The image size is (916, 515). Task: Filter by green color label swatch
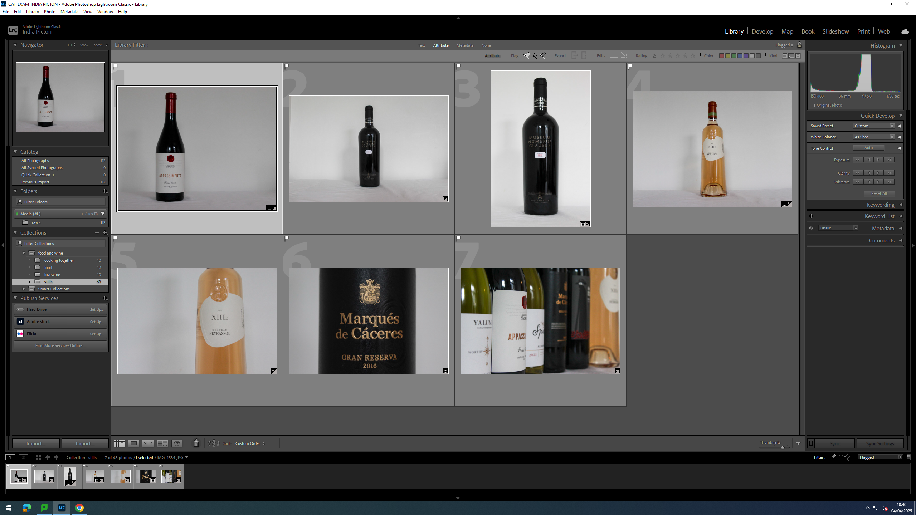point(734,56)
